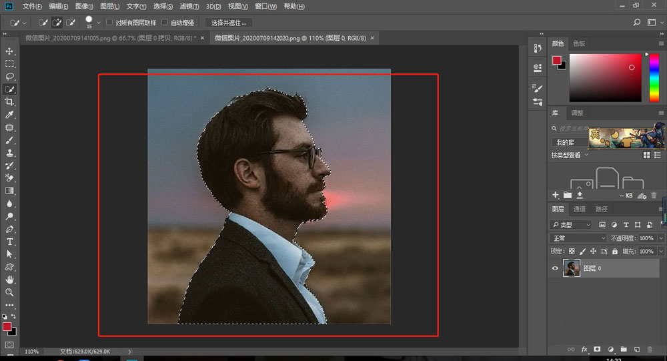667x361 pixels.
Task: Pick the Lasso tool
Action: click(9, 76)
